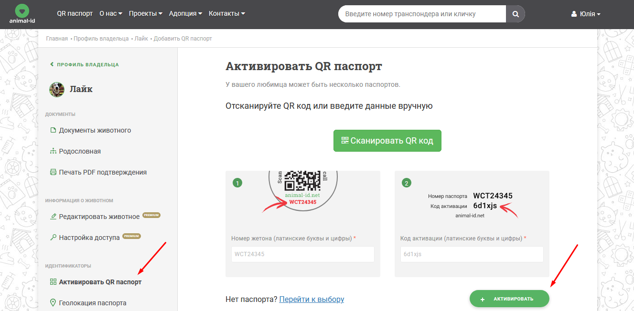
Task: Click the Номер жетона input field
Action: pos(302,254)
